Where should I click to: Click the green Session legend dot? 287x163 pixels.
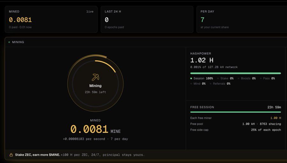pos(191,78)
